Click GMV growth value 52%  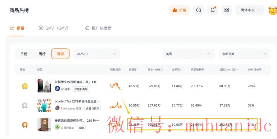click(x=251, y=105)
